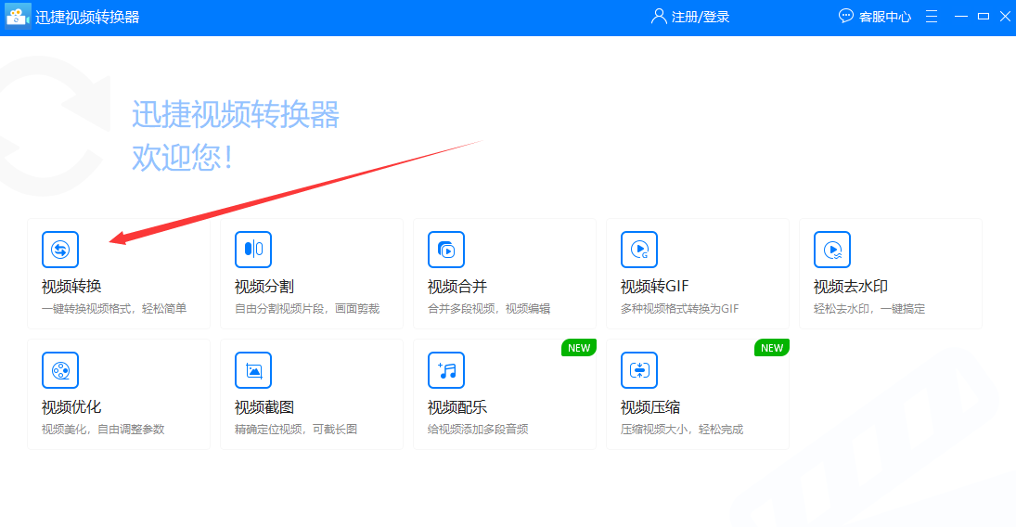Open the 视频配乐 add music icon
This screenshot has width=1016, height=527.
click(x=446, y=370)
